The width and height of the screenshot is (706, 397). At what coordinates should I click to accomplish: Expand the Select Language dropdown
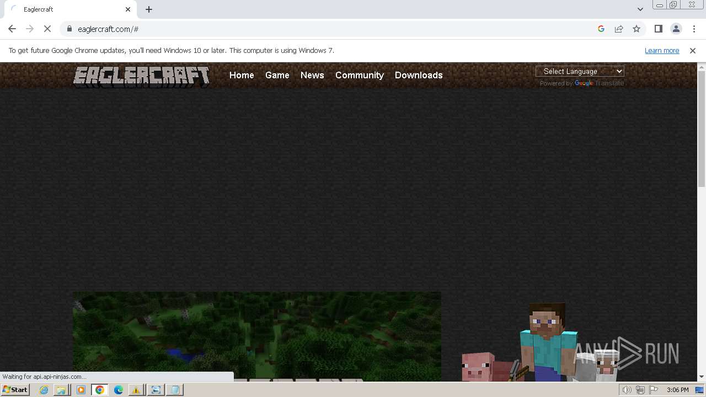(x=580, y=71)
